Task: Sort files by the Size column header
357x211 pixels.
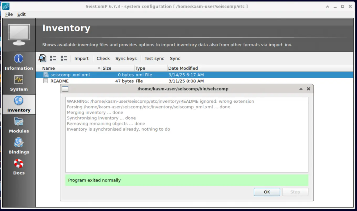Action: pos(118,68)
